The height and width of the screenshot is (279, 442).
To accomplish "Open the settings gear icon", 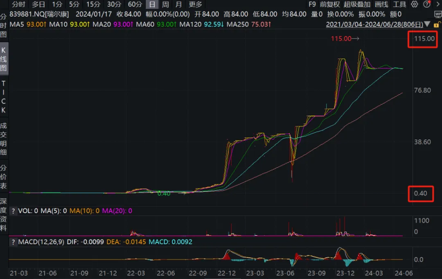I will coord(414,4).
